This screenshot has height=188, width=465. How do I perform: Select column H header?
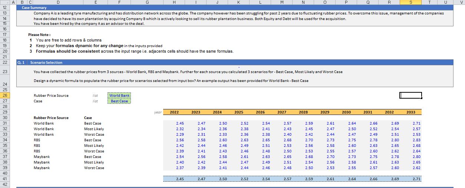click(x=174, y=2)
